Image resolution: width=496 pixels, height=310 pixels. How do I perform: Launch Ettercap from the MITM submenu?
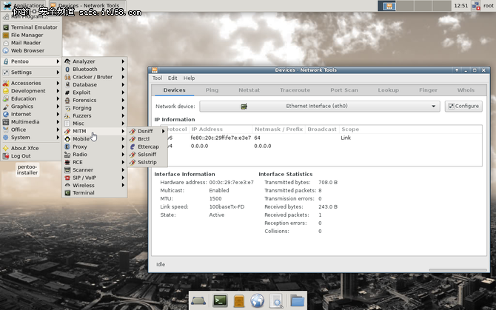pyautogui.click(x=148, y=146)
